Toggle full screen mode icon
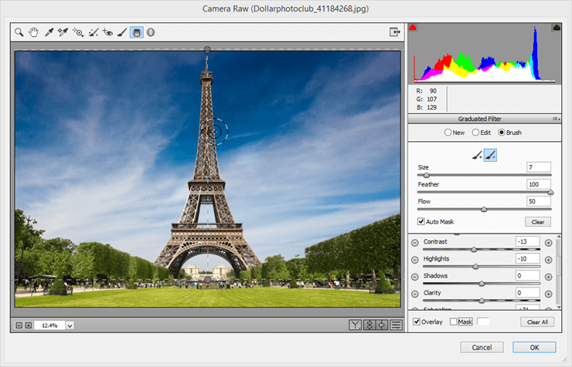This screenshot has width=572, height=367. point(395,32)
